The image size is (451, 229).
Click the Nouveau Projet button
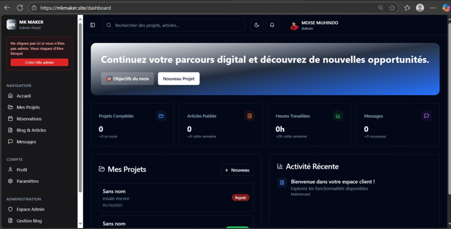coord(178,79)
